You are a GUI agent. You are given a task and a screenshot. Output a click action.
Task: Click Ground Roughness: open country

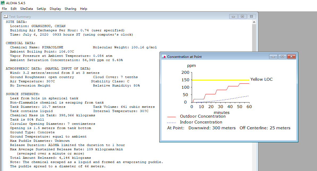[42, 77]
